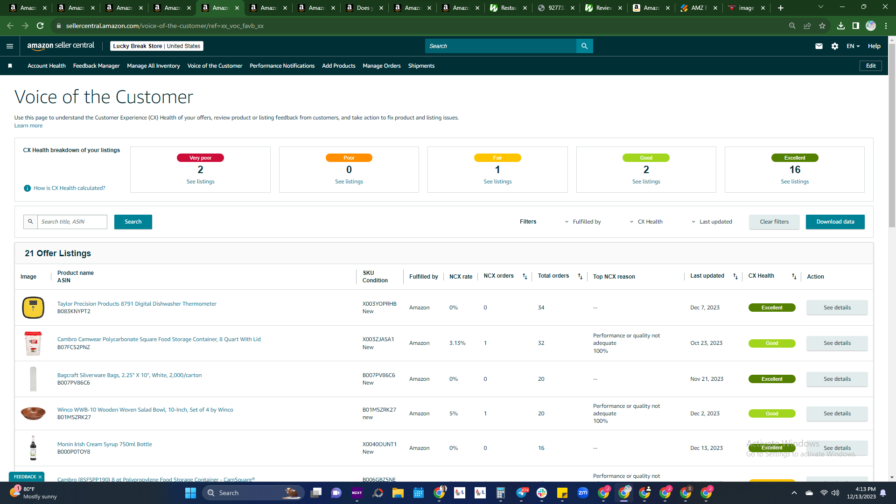This screenshot has height=504, width=896.
Task: Click the Windows Start button
Action: pos(190,493)
